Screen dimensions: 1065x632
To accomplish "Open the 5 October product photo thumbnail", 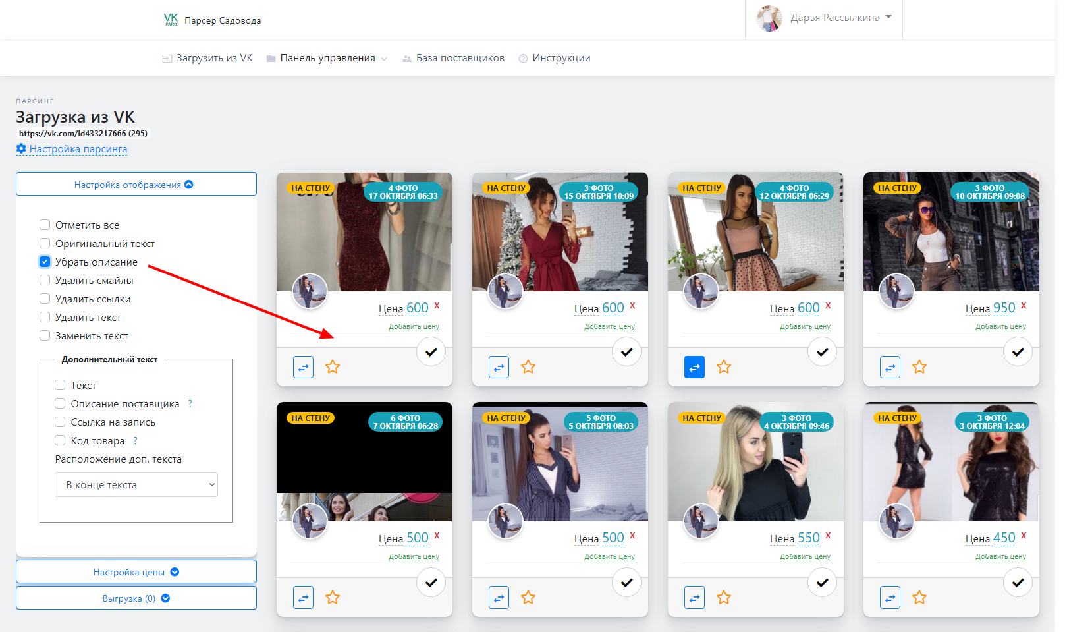I will coord(560,461).
